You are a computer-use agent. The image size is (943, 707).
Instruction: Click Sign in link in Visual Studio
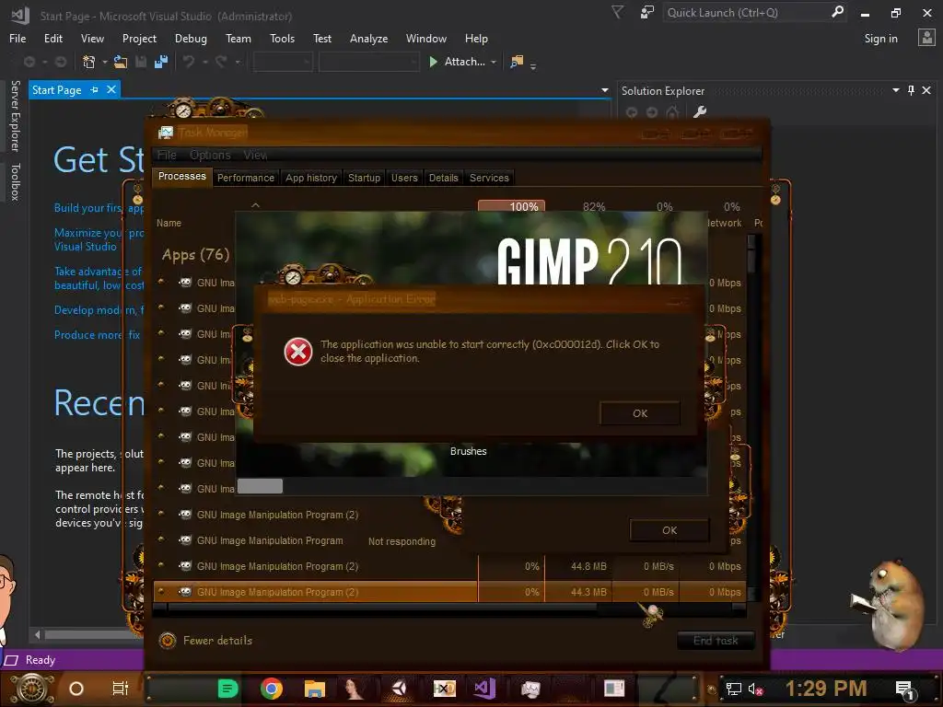[880, 39]
